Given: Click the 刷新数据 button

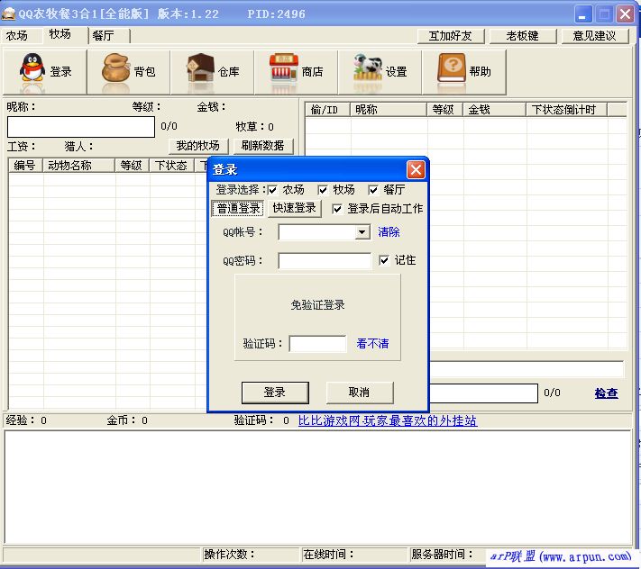Looking at the screenshot, I should (x=263, y=146).
